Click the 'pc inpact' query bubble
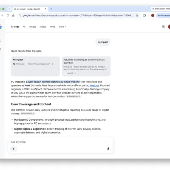This screenshot has width=170, height=170. point(103,42)
